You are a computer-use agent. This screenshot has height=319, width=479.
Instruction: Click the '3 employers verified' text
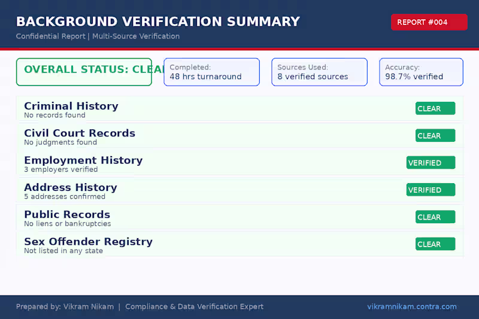[61, 169]
